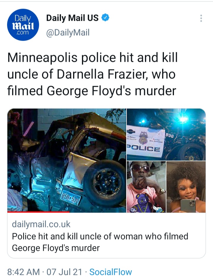The image size is (213, 279).
Task: Click the red progress bar under Jeep image
Action: tap(38, 212)
